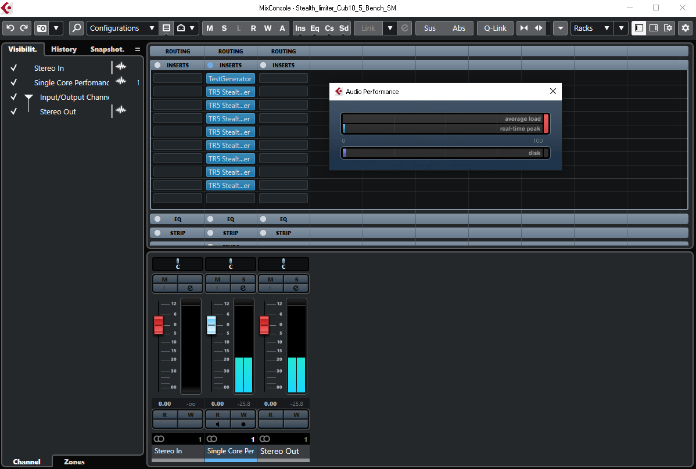The height and width of the screenshot is (469, 696).
Task: Click the Ins toolbar item
Action: 300,28
